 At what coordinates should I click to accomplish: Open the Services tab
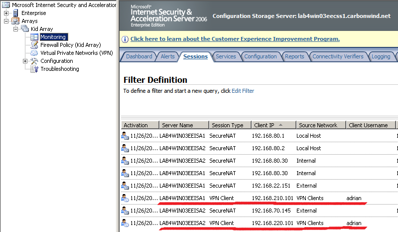click(226, 56)
